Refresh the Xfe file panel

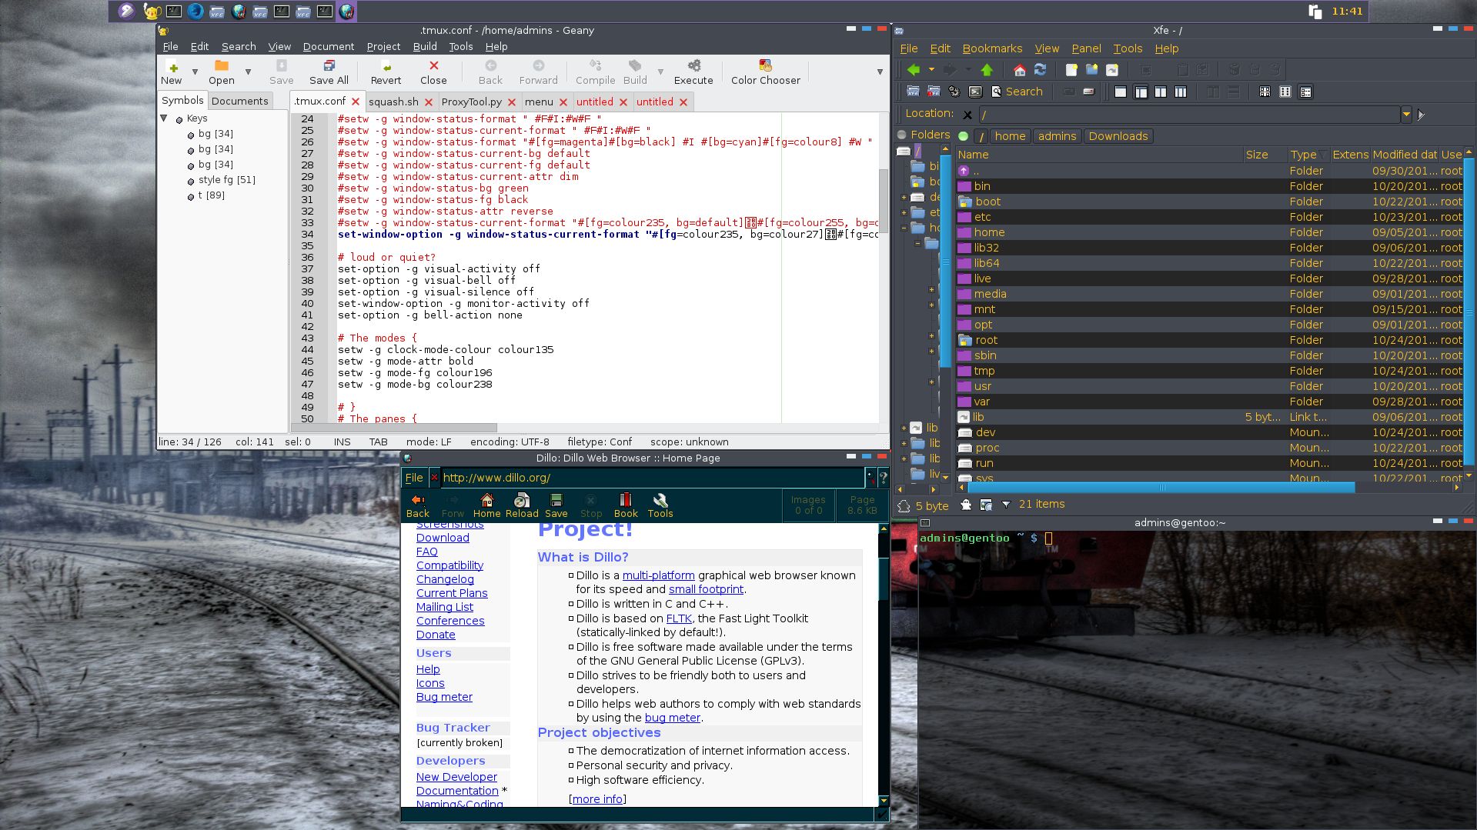coord(1040,70)
